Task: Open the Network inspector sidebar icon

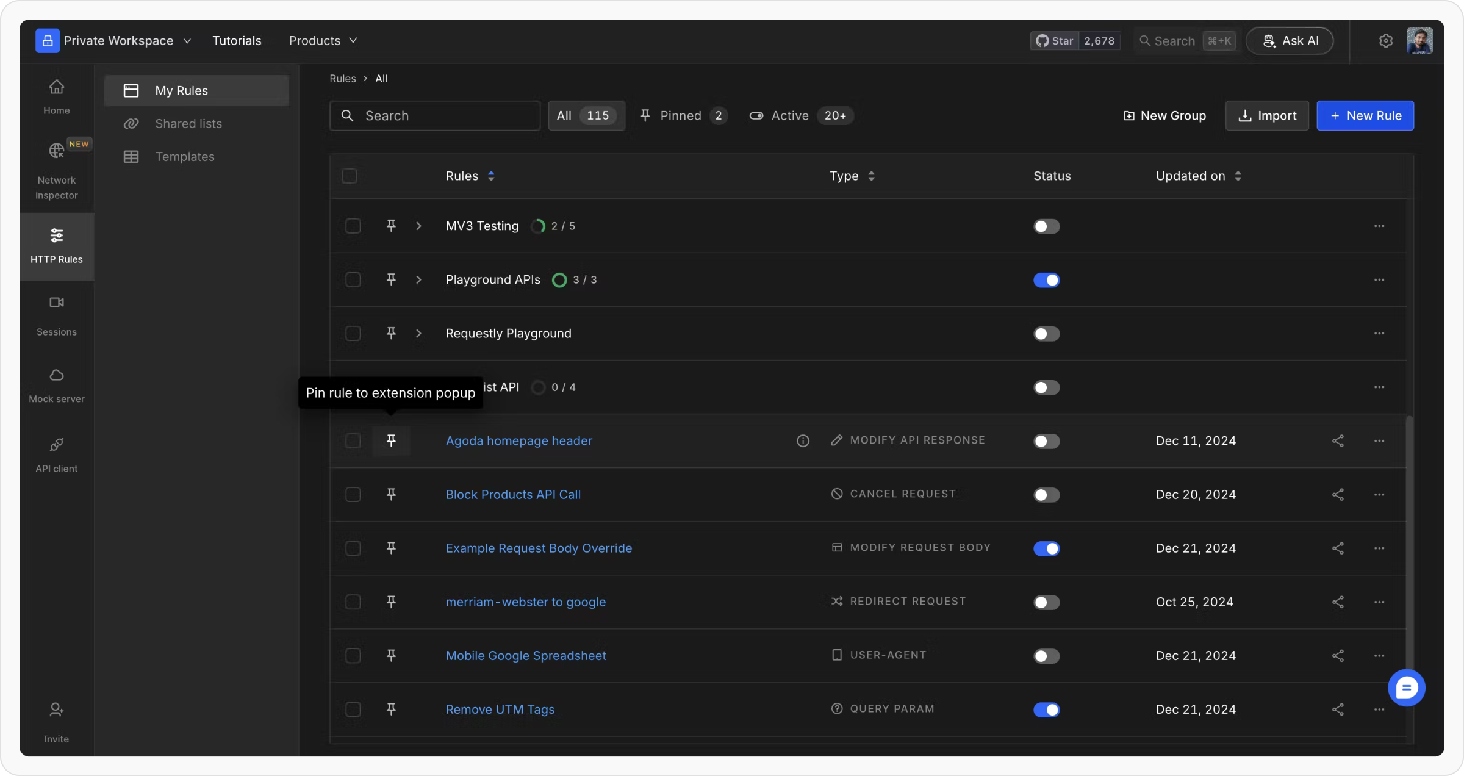Action: click(56, 151)
